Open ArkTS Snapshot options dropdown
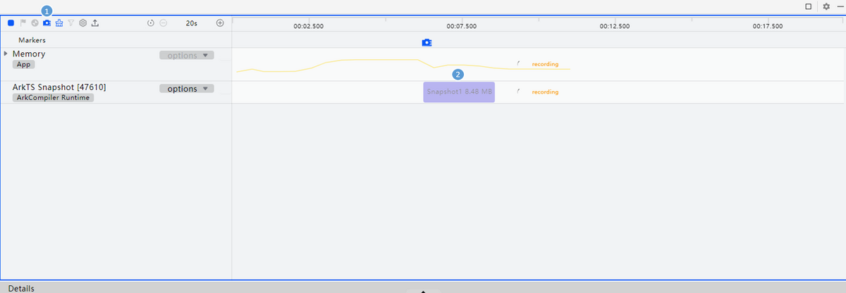The width and height of the screenshot is (846, 293). (186, 89)
